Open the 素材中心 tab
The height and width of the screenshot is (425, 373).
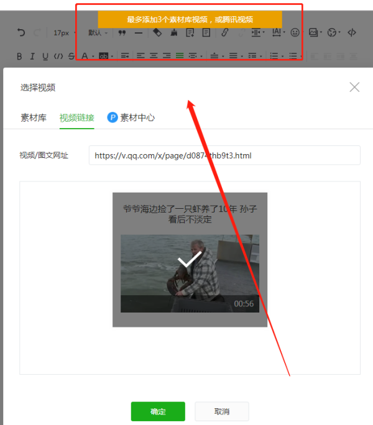coord(131,117)
